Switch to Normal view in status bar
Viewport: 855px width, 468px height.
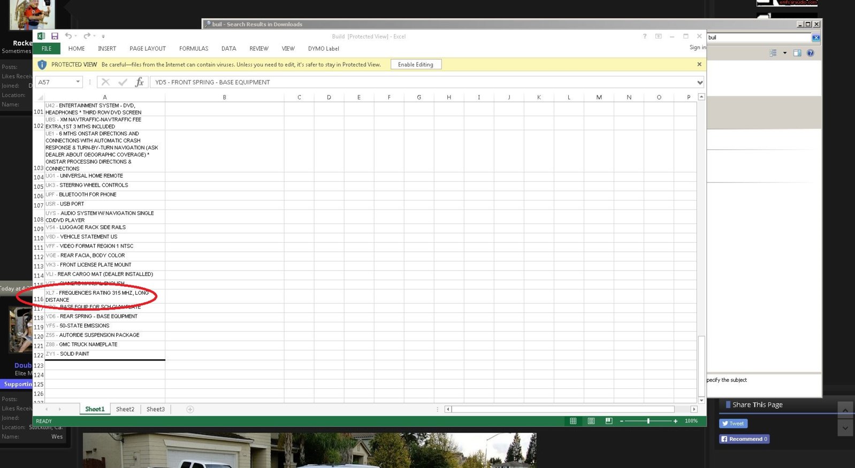[573, 421]
